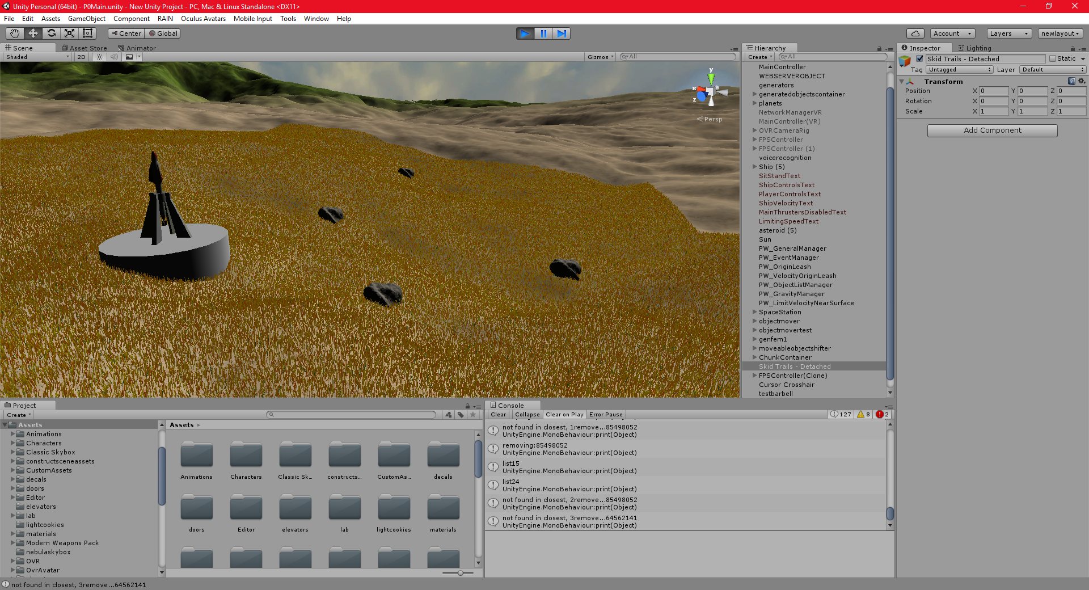
Task: Expand SpaceStation in Hierarchy
Action: tap(754, 312)
